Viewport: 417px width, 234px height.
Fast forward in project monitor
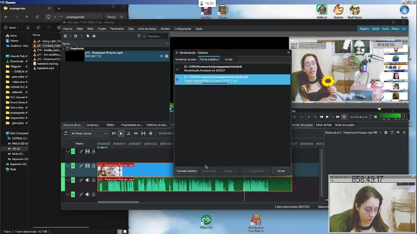338,117
